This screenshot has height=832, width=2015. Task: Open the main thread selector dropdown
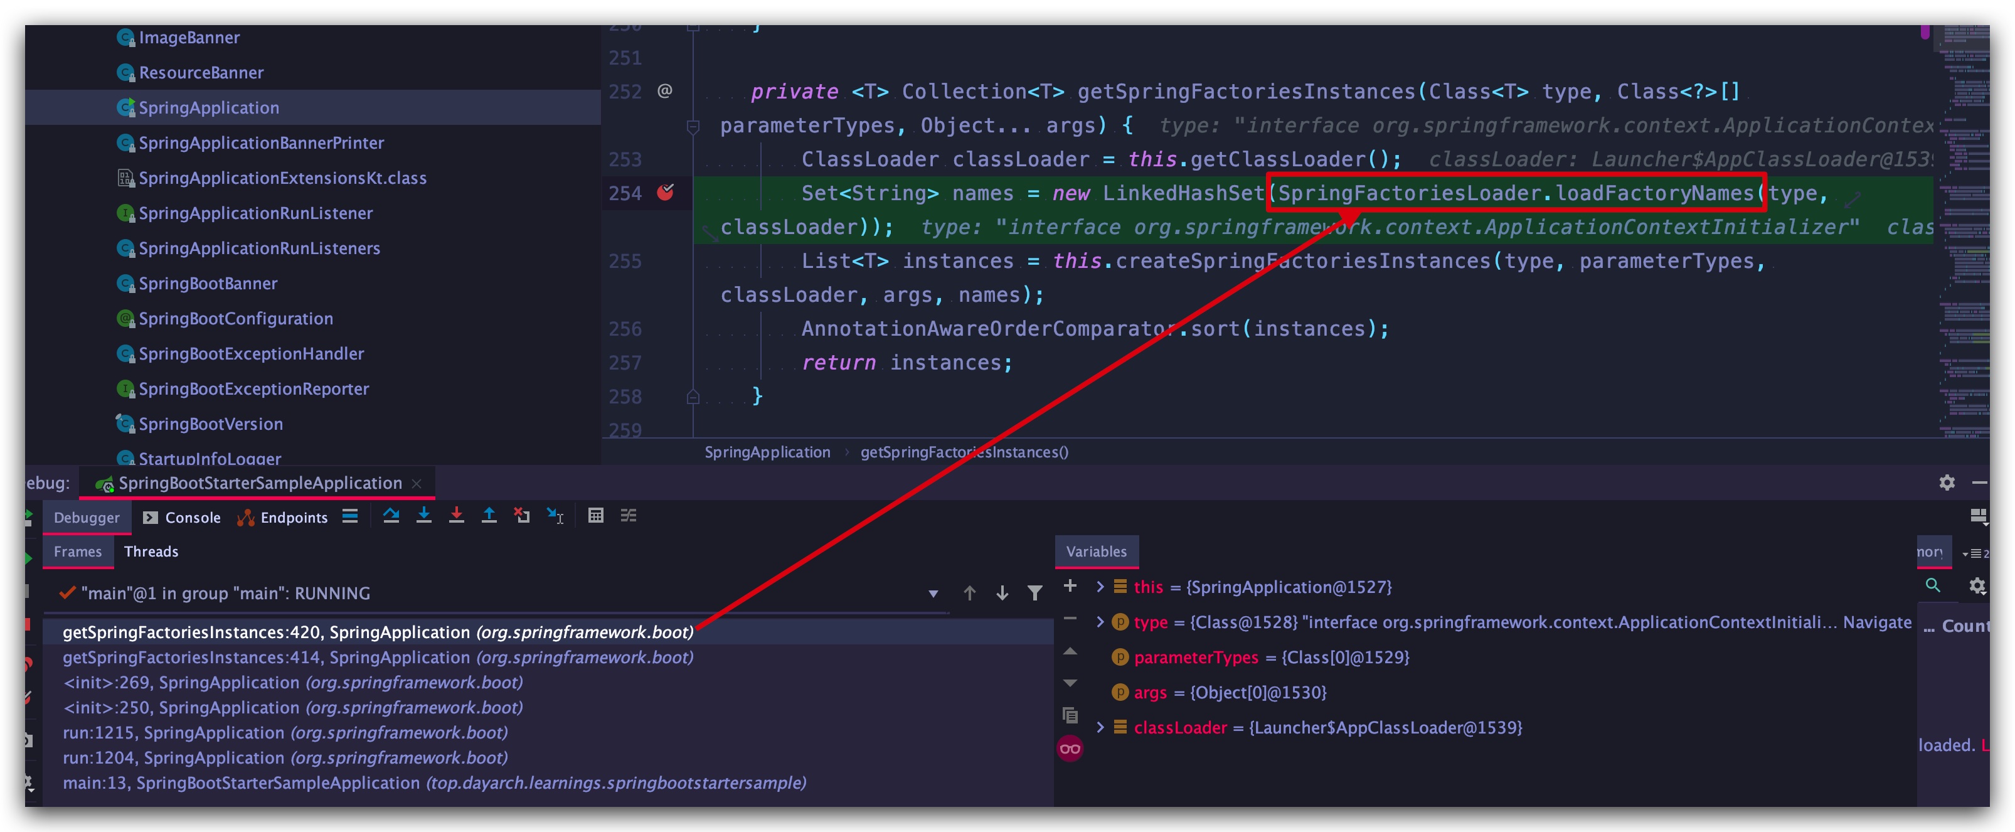click(933, 594)
